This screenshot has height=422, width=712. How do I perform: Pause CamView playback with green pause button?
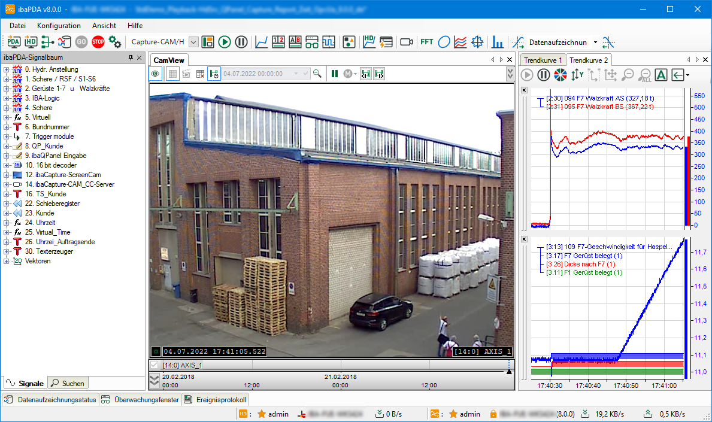(335, 74)
